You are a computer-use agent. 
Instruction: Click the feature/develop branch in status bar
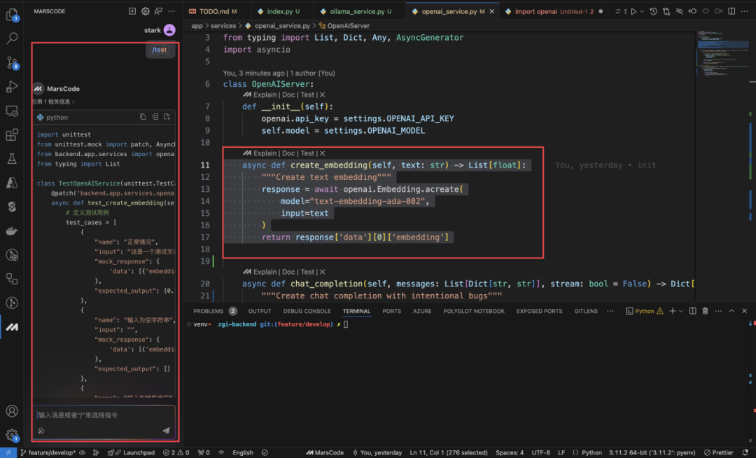pos(48,452)
